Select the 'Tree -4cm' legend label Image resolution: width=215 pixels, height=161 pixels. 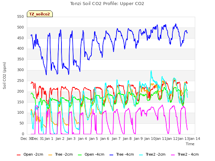click(x=125, y=154)
